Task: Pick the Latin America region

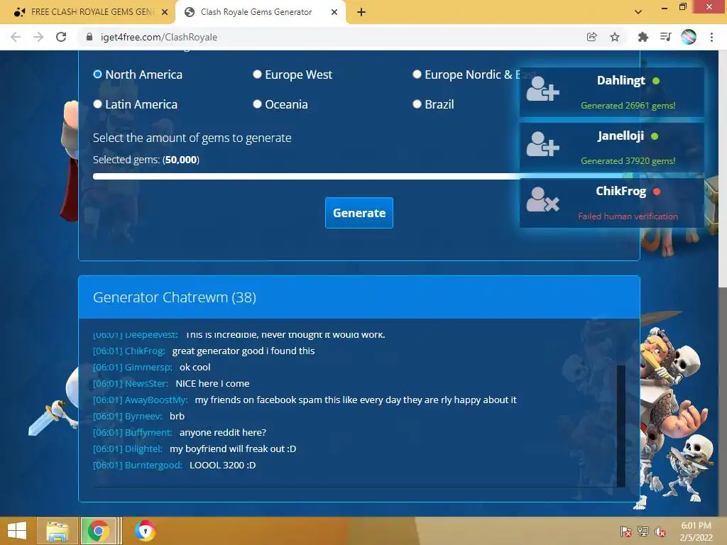Action: [x=97, y=104]
